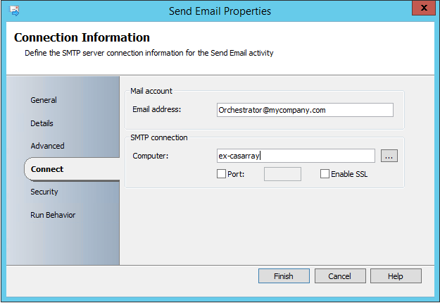
Task: Enable the Port checkbox
Action: pyautogui.click(x=222, y=174)
